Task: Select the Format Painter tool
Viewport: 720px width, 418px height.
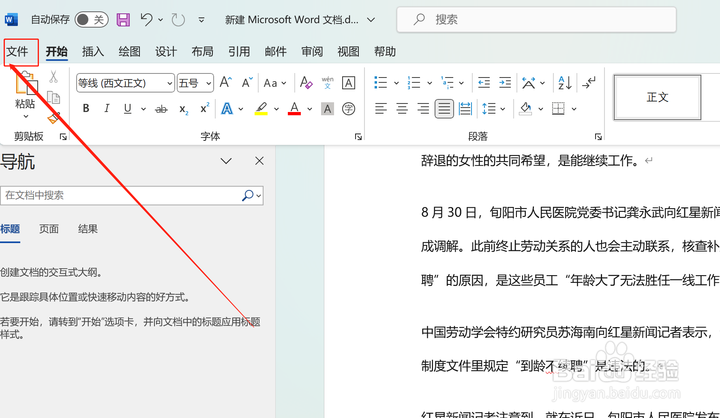Action: 53,119
